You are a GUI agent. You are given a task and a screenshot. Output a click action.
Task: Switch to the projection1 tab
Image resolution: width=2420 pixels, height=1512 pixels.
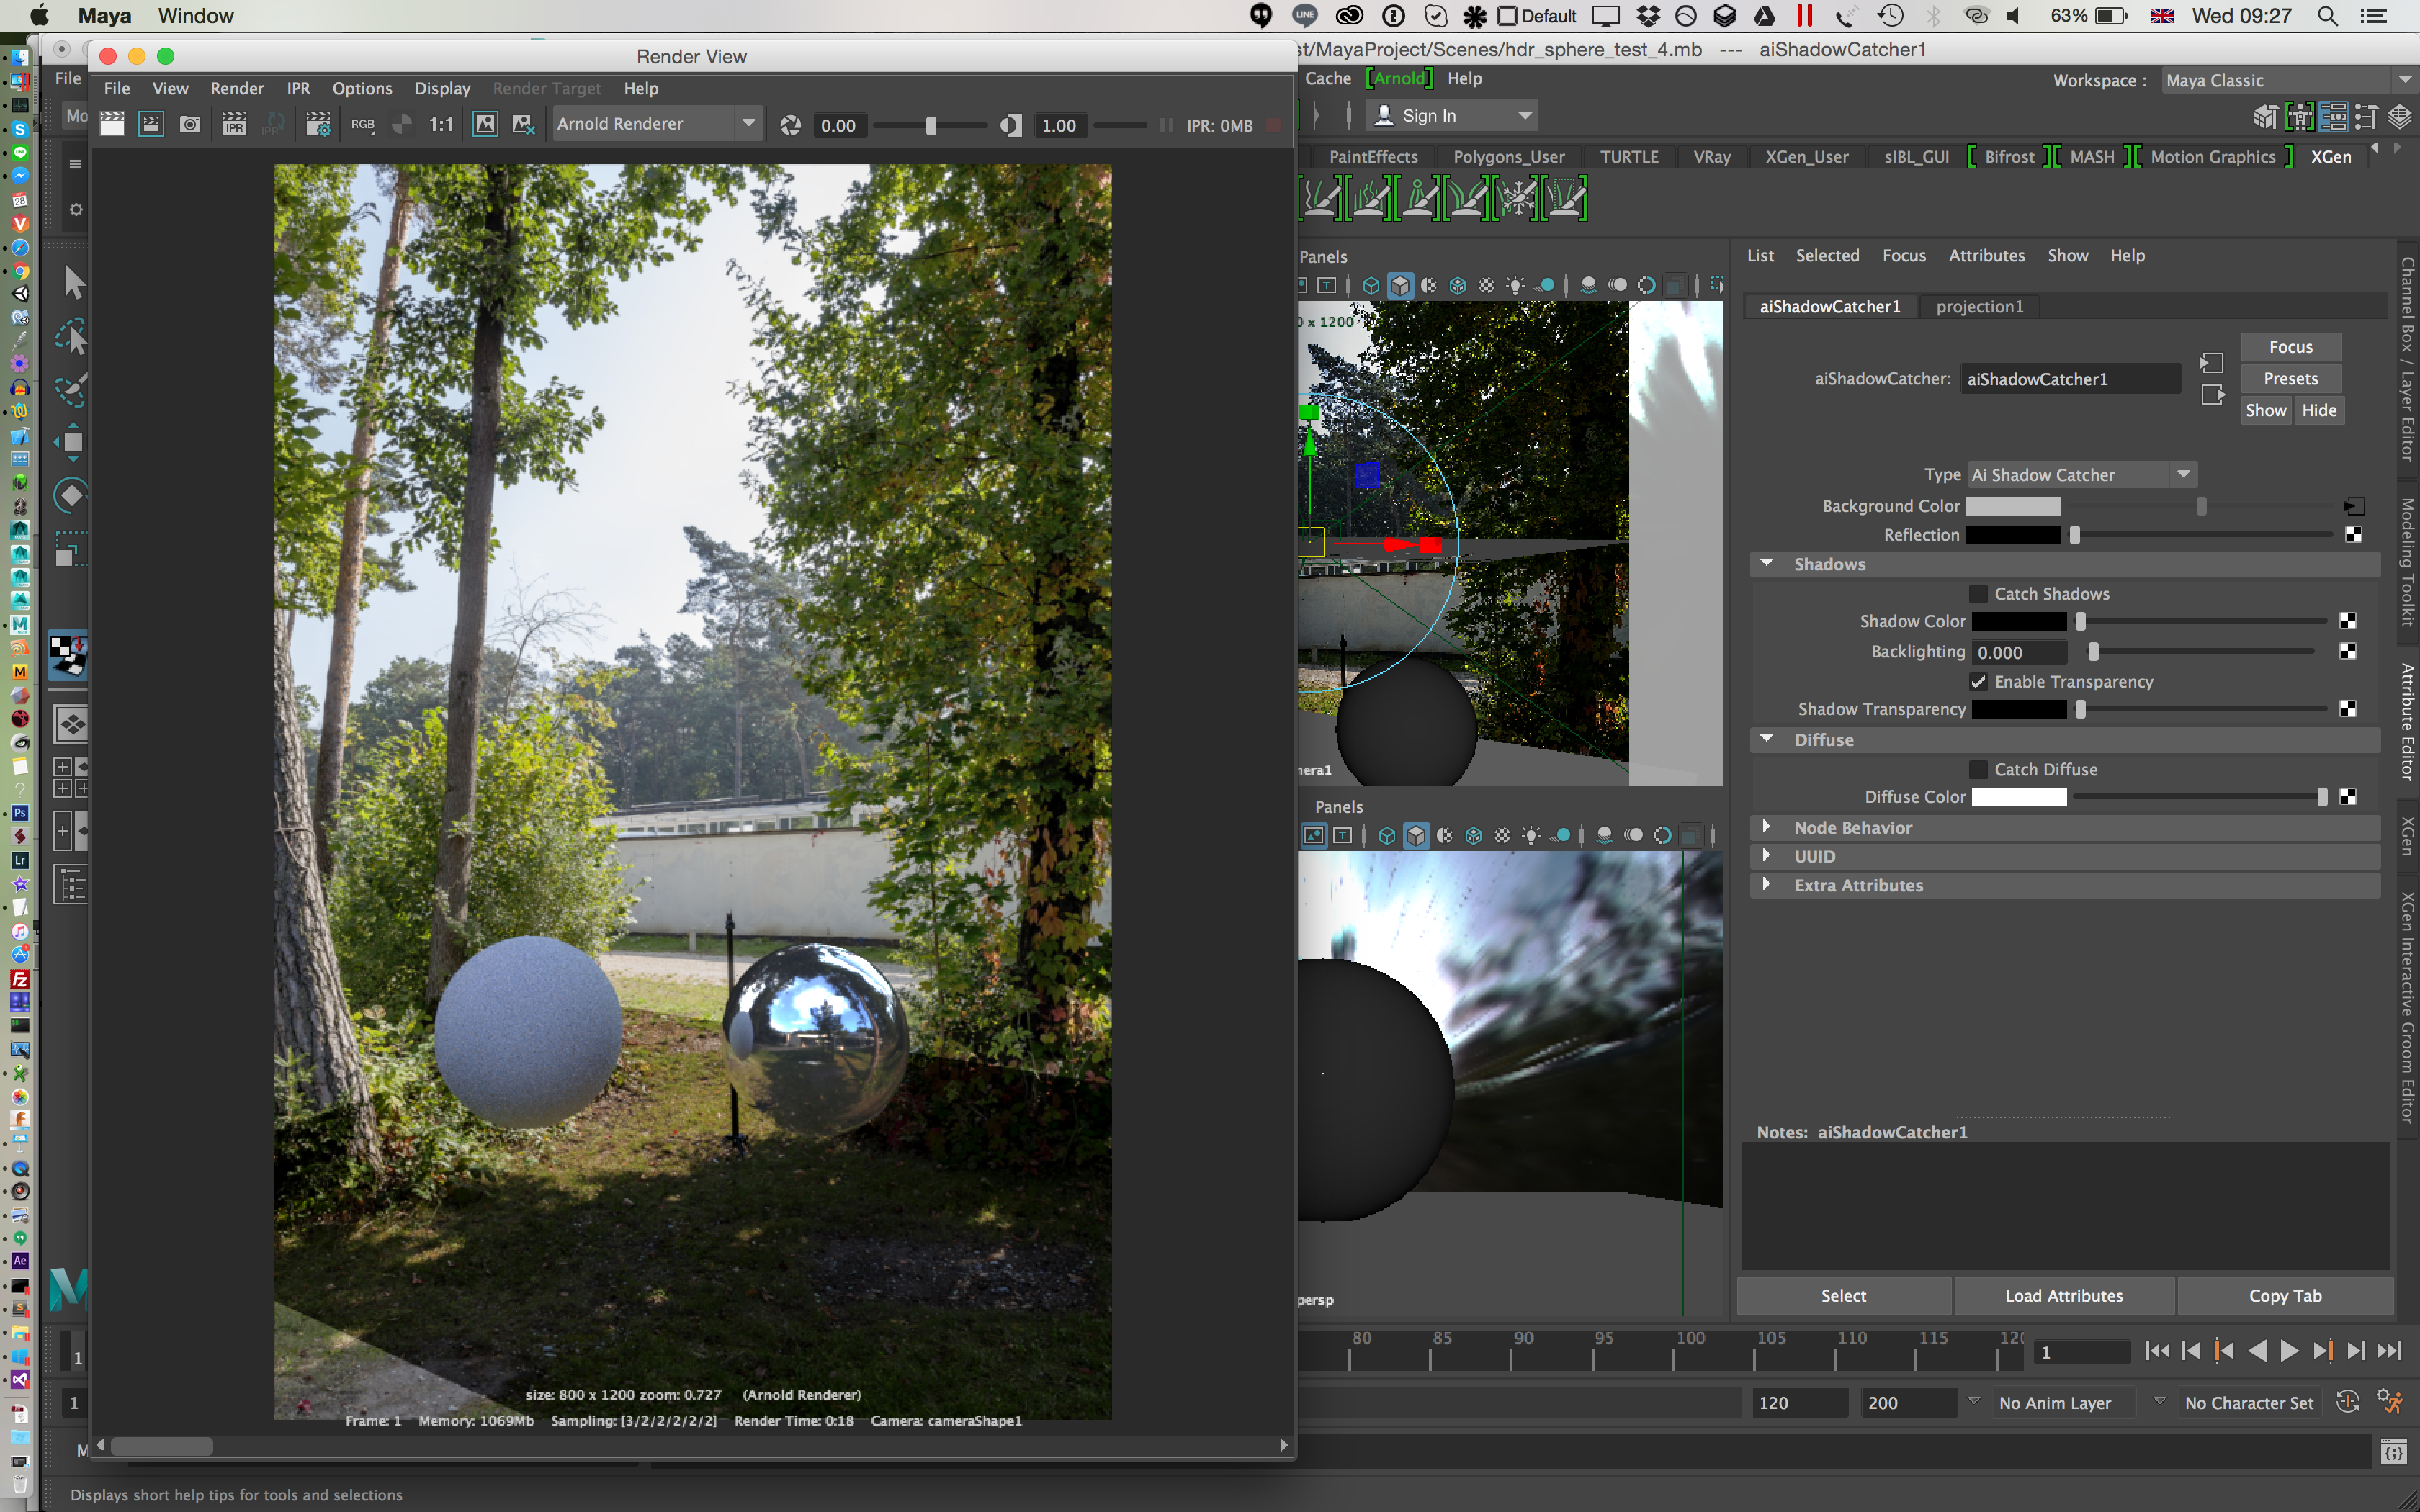pyautogui.click(x=1979, y=307)
